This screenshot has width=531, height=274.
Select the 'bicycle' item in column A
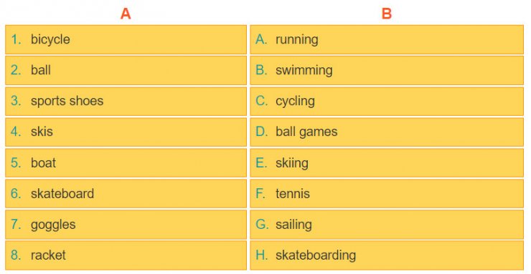[x=126, y=39]
